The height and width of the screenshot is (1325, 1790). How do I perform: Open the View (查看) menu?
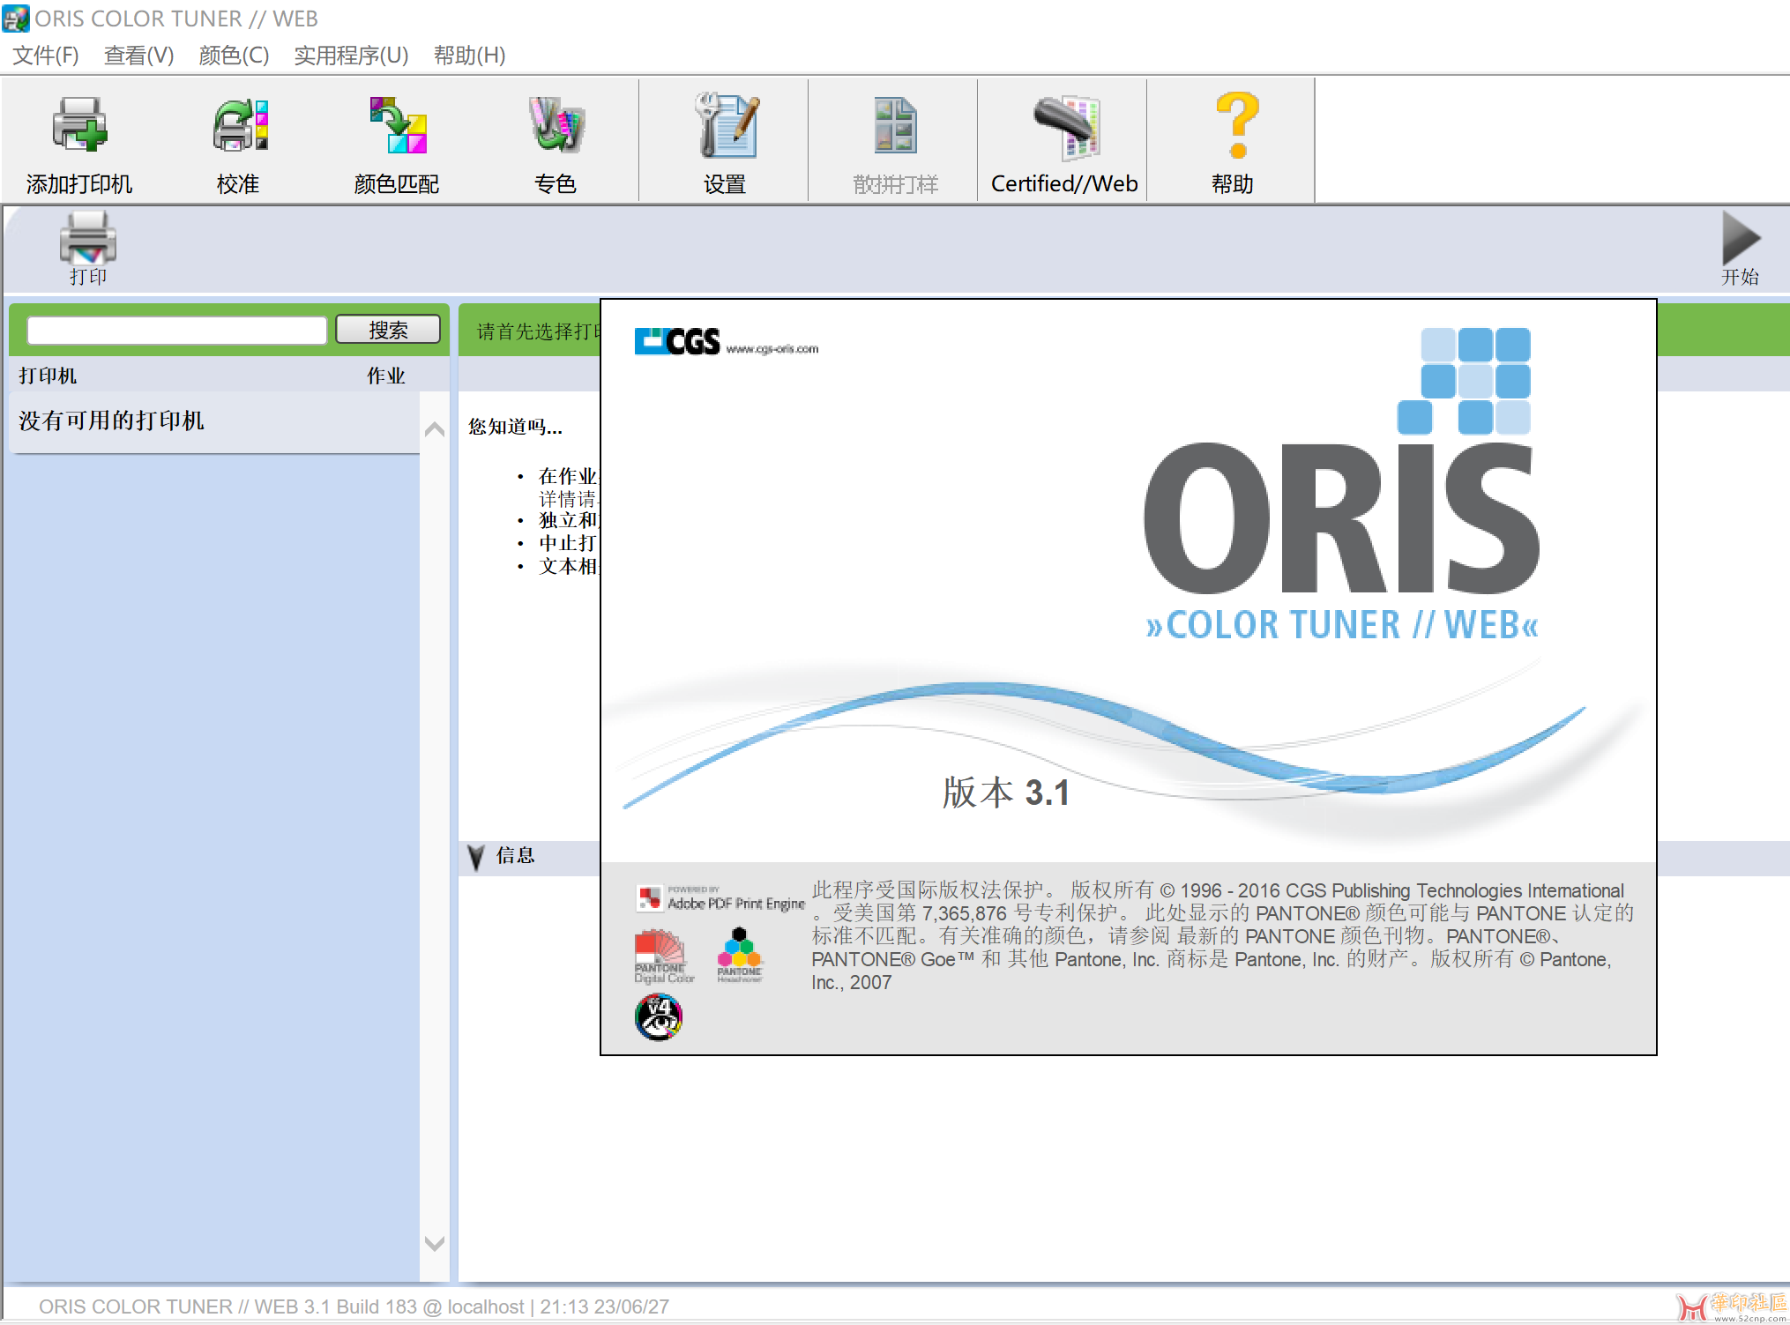tap(138, 56)
